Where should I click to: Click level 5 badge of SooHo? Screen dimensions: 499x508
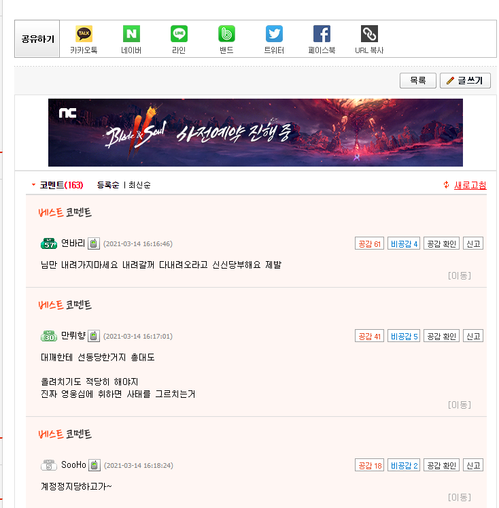tap(49, 466)
